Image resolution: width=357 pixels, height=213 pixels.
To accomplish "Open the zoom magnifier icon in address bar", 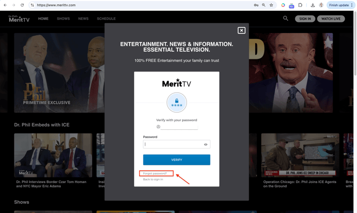I will coord(263,5).
